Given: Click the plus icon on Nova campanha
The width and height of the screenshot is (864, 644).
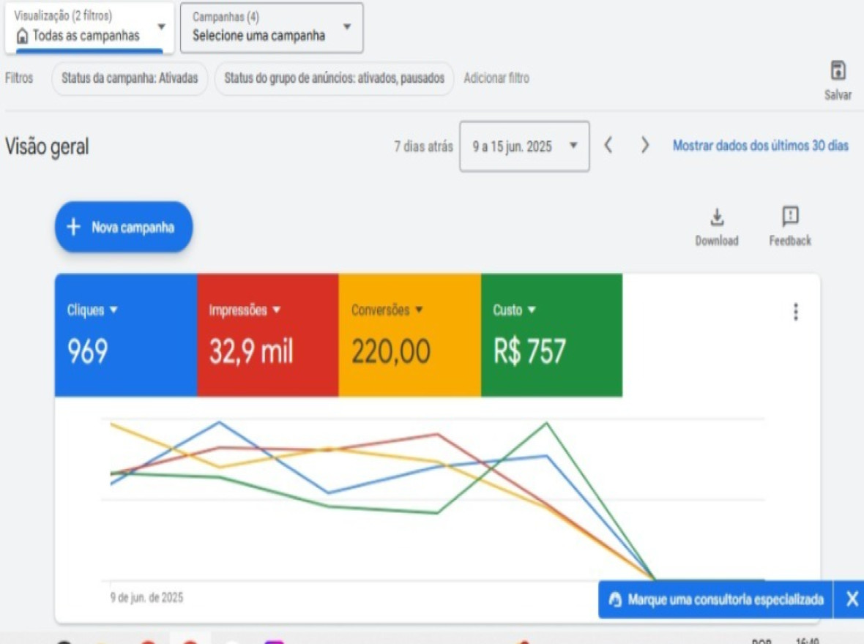Looking at the screenshot, I should pos(73,228).
